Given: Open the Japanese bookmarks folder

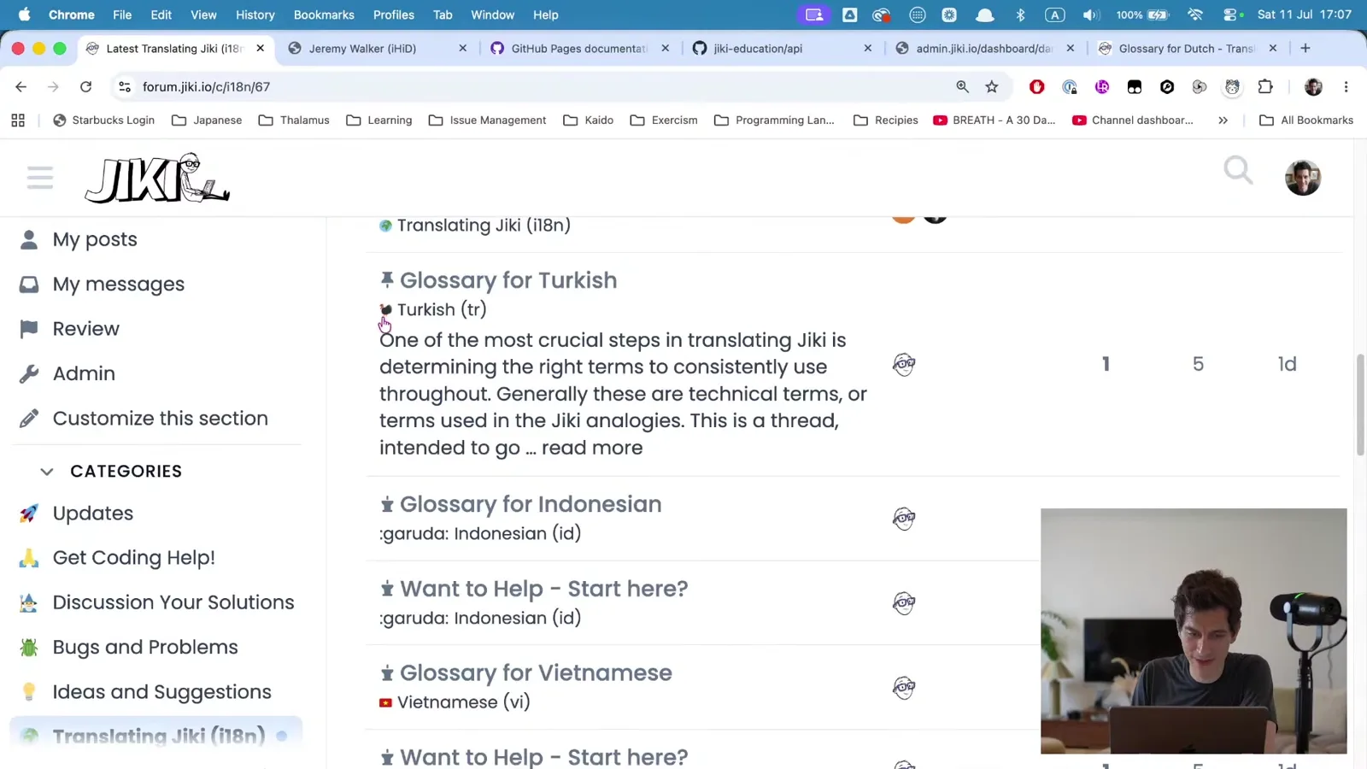Looking at the screenshot, I should tap(207, 120).
